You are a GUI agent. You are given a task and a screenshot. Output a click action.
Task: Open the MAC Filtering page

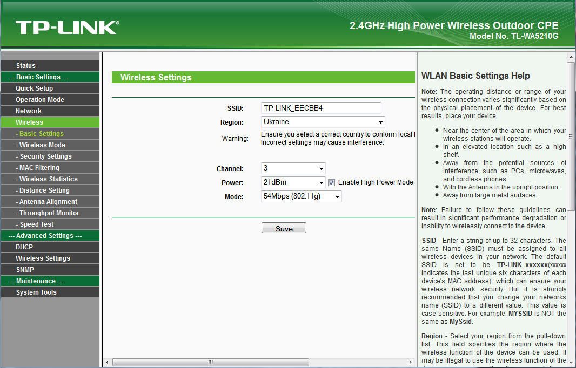(x=36, y=167)
